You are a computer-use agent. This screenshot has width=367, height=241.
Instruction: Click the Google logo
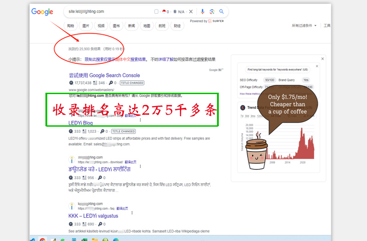[42, 12]
